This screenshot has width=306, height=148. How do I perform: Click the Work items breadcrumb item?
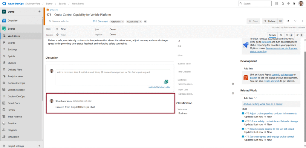pyautogui.click(x=77, y=4)
